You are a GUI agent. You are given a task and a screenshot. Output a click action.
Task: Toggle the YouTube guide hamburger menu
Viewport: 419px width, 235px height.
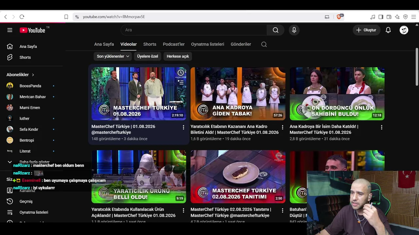(10, 30)
